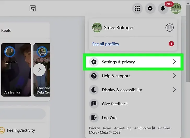Click the More footer link
190x138 pixels.
[93, 133]
